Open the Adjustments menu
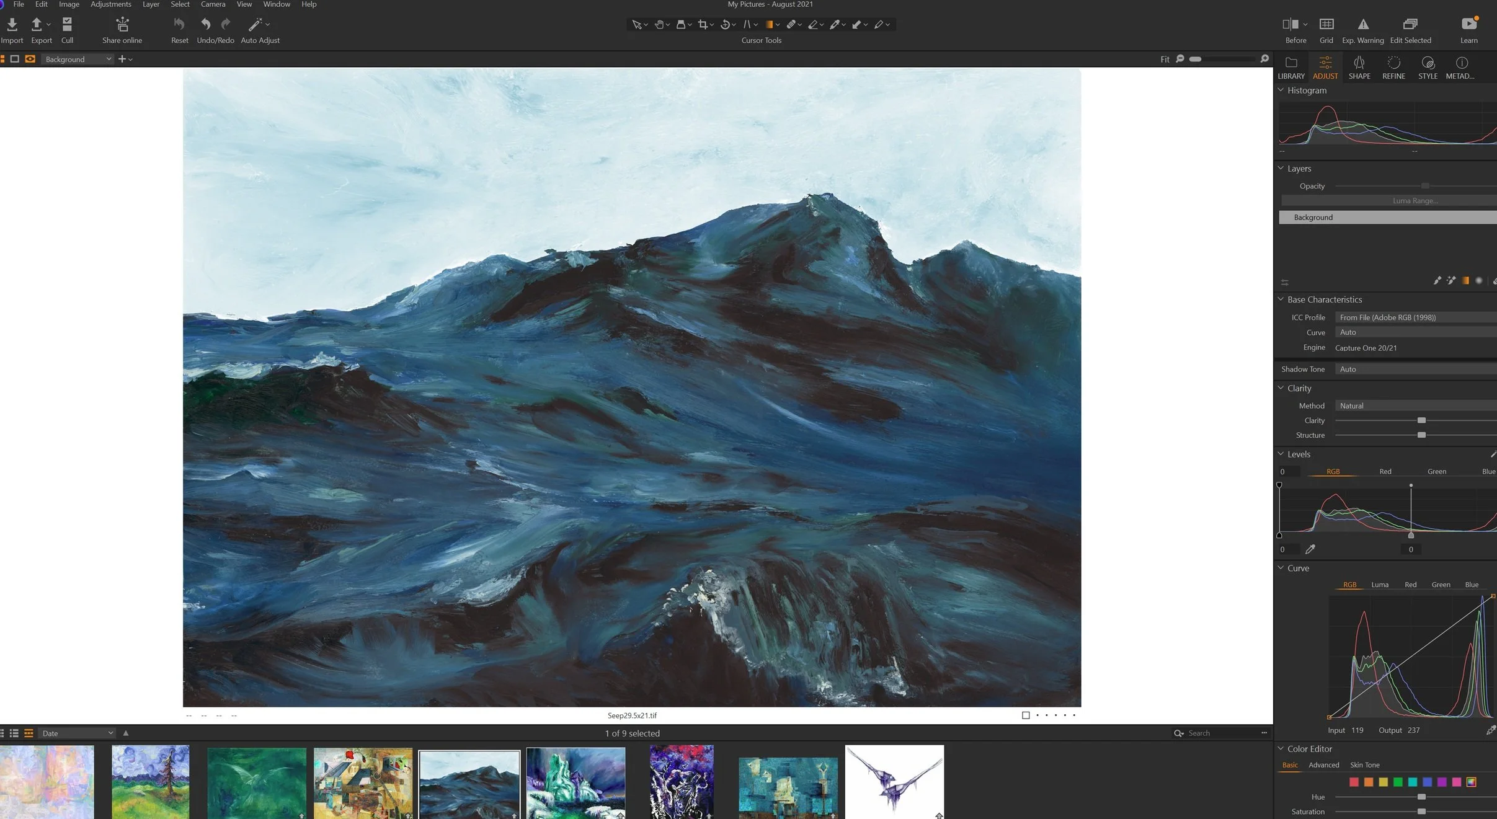The image size is (1497, 819). [x=110, y=4]
